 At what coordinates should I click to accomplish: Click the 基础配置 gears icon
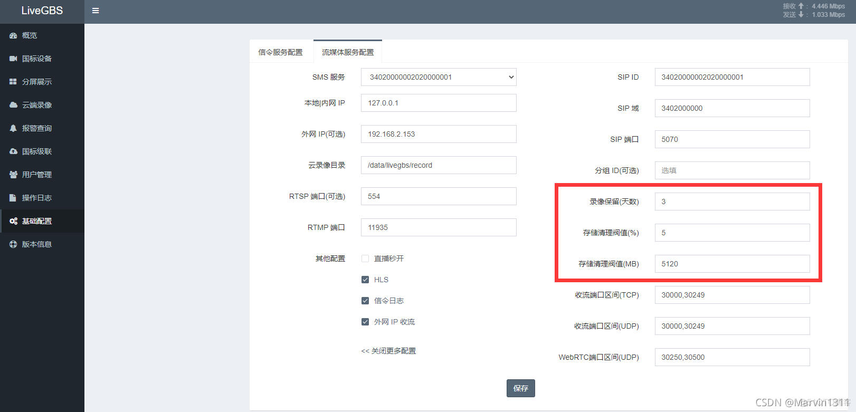[x=13, y=221]
